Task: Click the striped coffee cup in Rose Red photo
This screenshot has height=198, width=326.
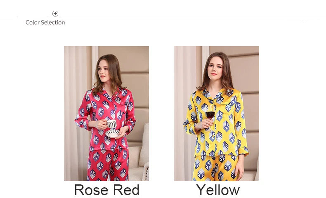Action: tap(111, 125)
